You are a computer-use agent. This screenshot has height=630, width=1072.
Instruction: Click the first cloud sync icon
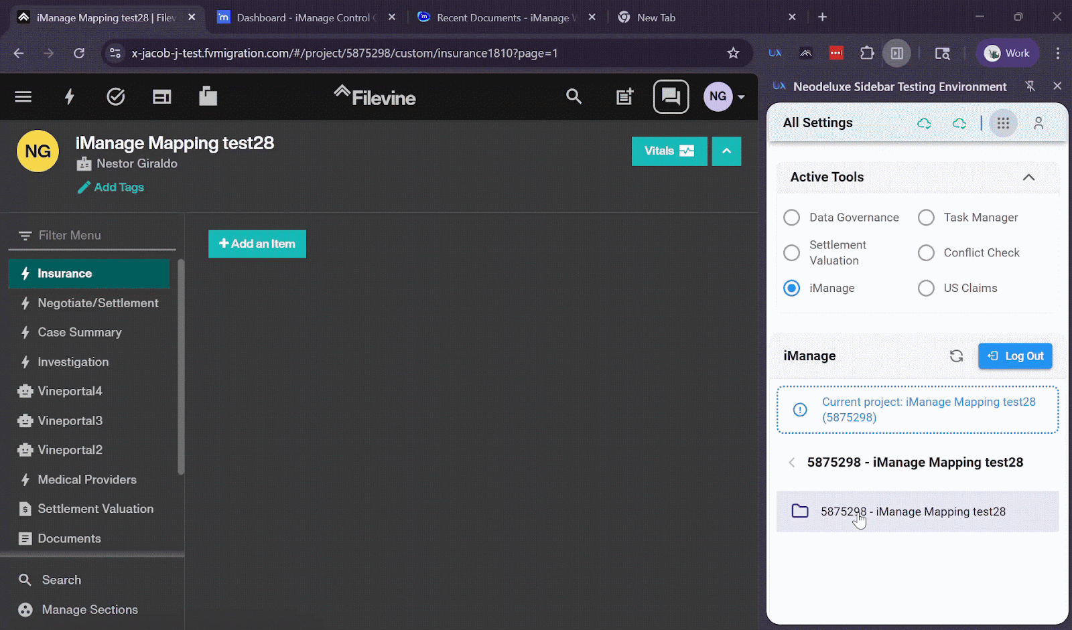[x=925, y=123]
